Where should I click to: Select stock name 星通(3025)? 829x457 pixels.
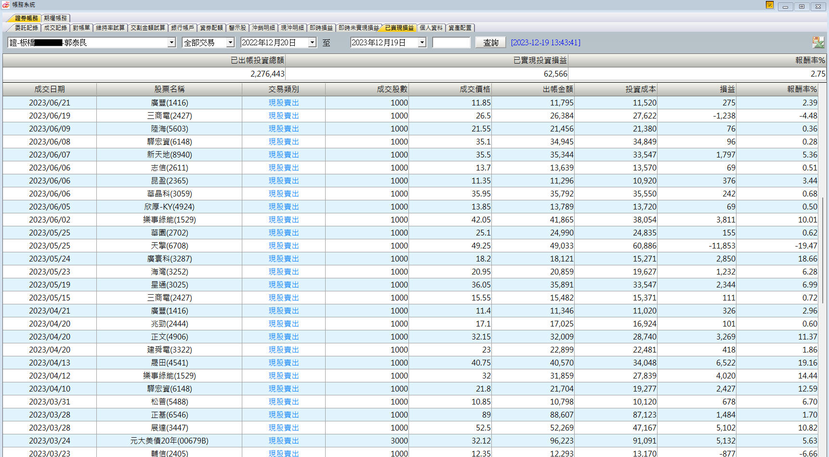point(170,285)
